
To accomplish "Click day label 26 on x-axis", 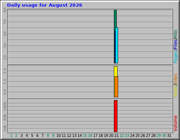I will tap(143, 135).
